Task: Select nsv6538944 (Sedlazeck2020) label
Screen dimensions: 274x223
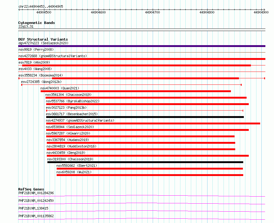Action: pyautogui.click(x=70, y=127)
